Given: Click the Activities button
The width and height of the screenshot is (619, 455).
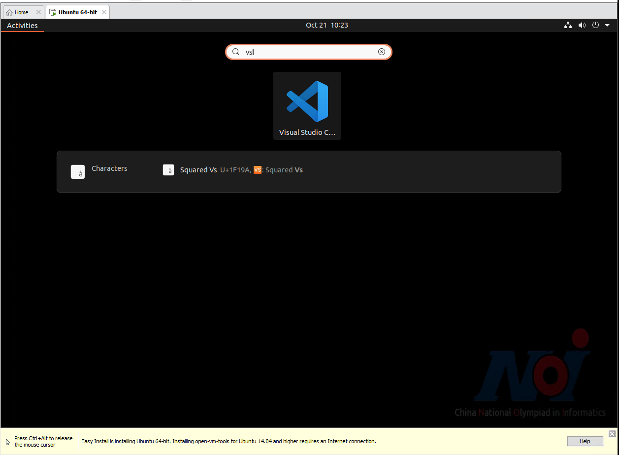Looking at the screenshot, I should [22, 26].
